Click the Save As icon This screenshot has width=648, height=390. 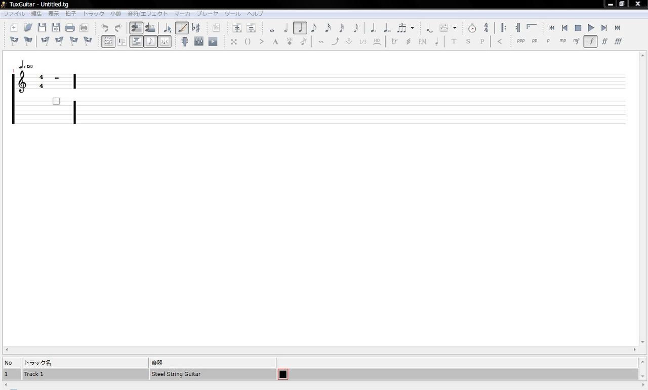tap(56, 28)
